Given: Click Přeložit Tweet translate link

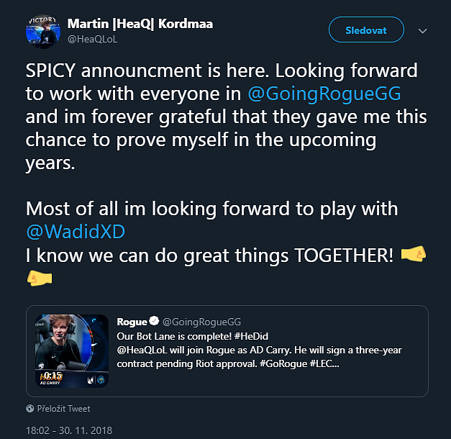Looking at the screenshot, I should (x=64, y=408).
